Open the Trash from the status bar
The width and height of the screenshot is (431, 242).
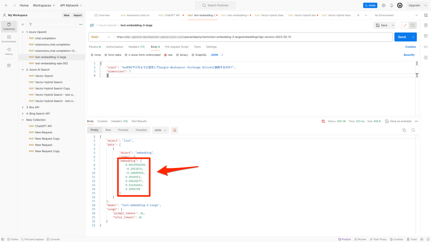point(412,239)
